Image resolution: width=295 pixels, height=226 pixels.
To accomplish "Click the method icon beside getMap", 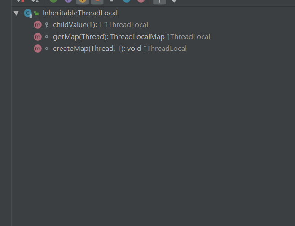I will click(x=38, y=37).
